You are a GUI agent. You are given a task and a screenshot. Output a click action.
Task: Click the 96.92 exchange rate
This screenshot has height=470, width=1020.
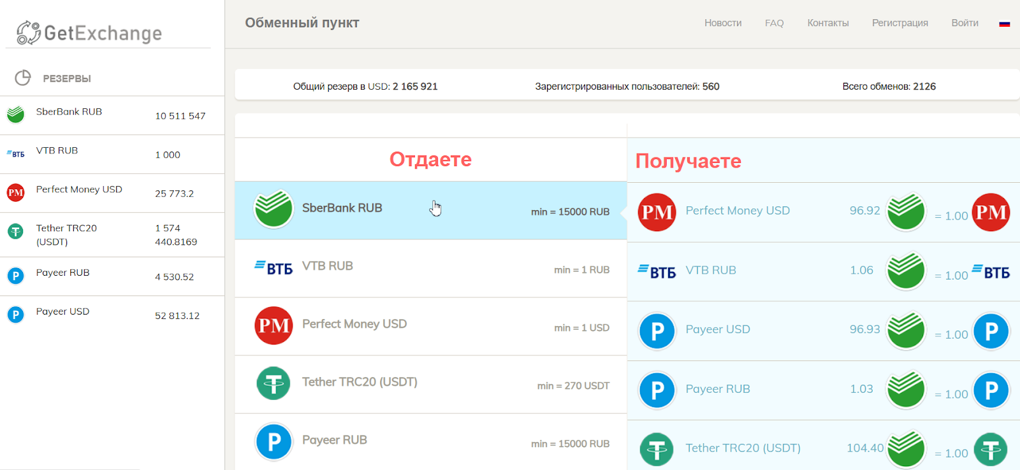864,211
